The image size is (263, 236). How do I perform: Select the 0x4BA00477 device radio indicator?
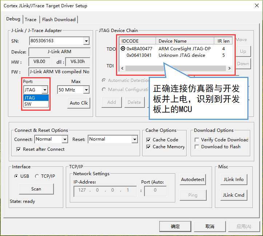coord(123,48)
